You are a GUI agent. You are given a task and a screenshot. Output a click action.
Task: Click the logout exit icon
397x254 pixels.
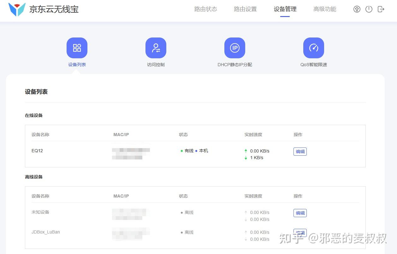coord(381,9)
